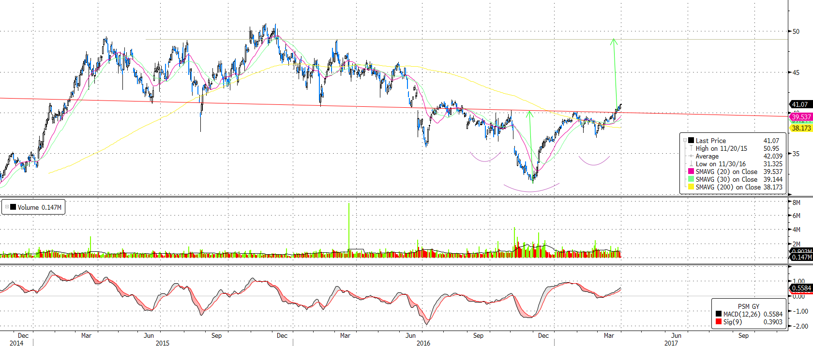This screenshot has height=346, width=813.
Task: Collapse the Last Price legend tree
Action: tap(685, 141)
